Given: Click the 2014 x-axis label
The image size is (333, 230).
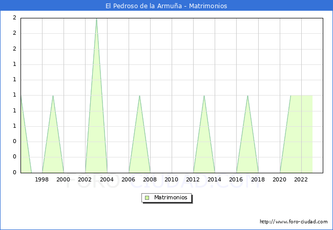Looking at the screenshot, I should (215, 179).
